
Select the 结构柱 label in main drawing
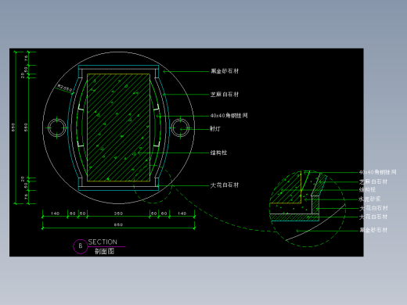pos(218,152)
